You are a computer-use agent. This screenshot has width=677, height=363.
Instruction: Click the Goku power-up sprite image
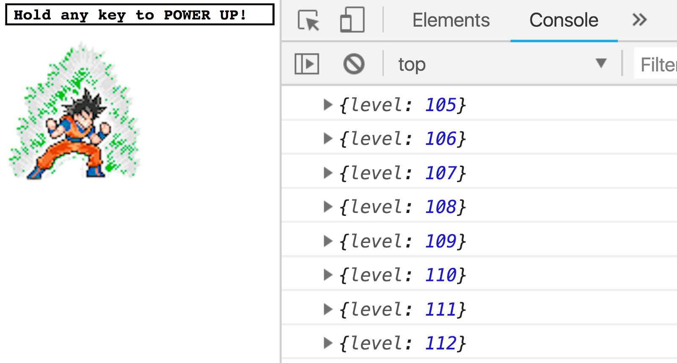tap(74, 111)
